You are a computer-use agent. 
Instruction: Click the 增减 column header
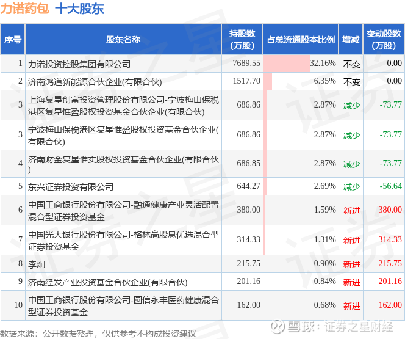[x=351, y=40]
